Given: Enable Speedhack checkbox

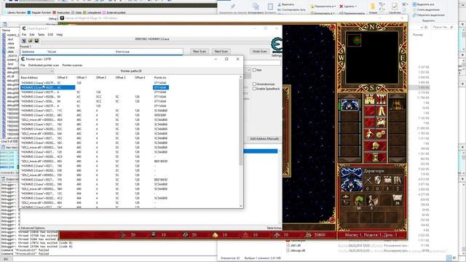Looking at the screenshot, I should pyautogui.click(x=254, y=89).
